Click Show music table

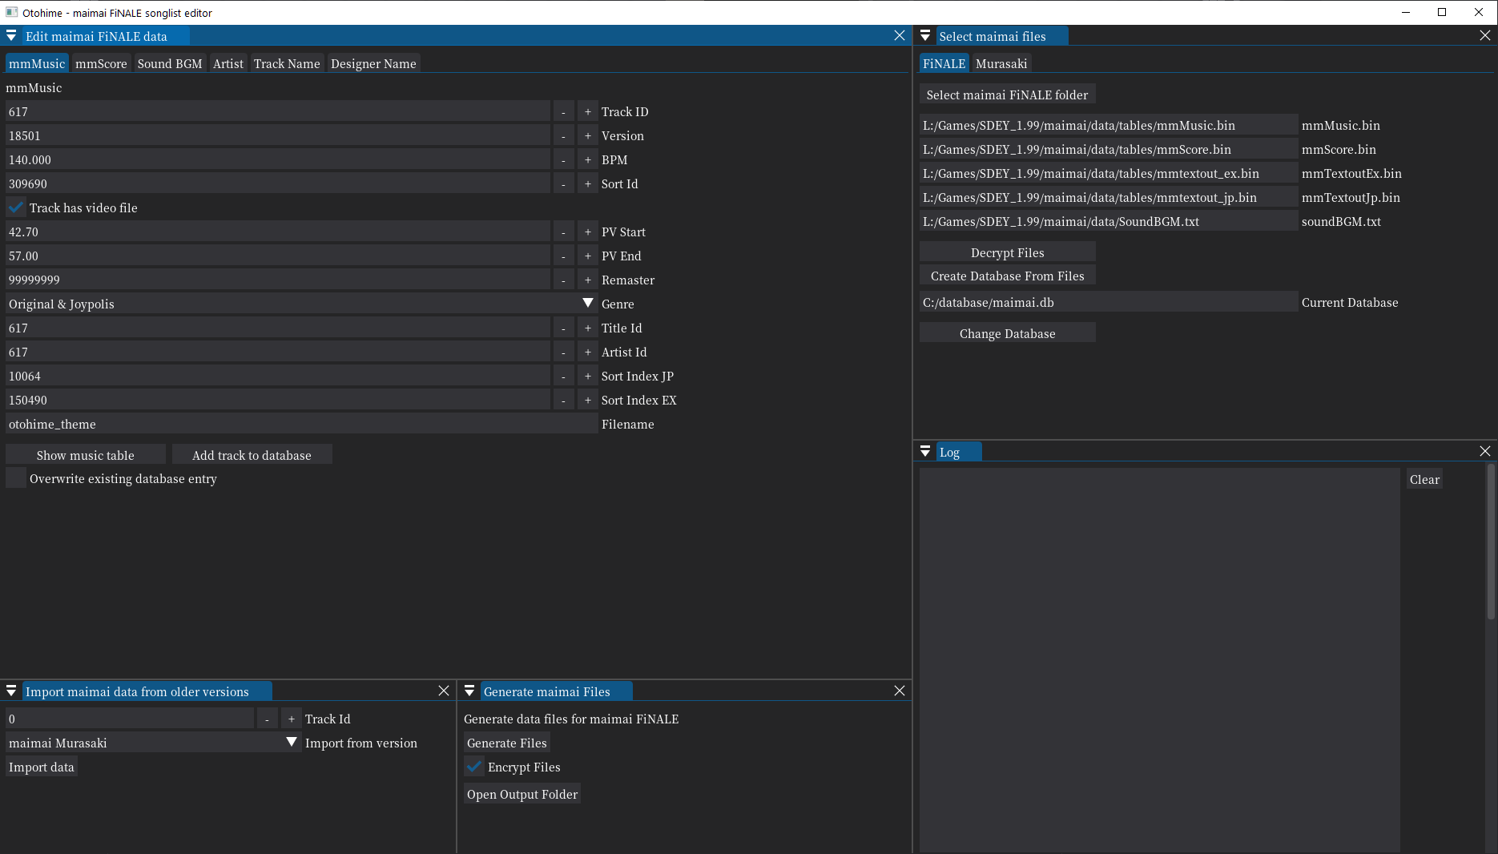(x=85, y=454)
